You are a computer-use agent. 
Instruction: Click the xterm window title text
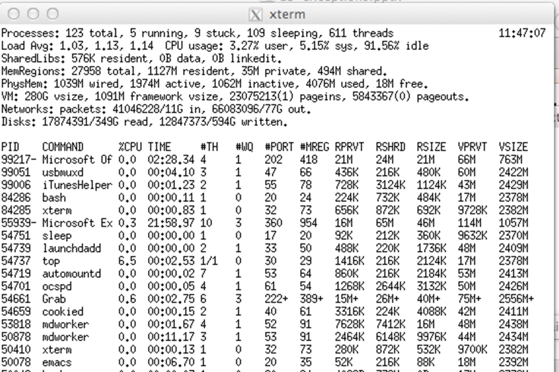[287, 15]
